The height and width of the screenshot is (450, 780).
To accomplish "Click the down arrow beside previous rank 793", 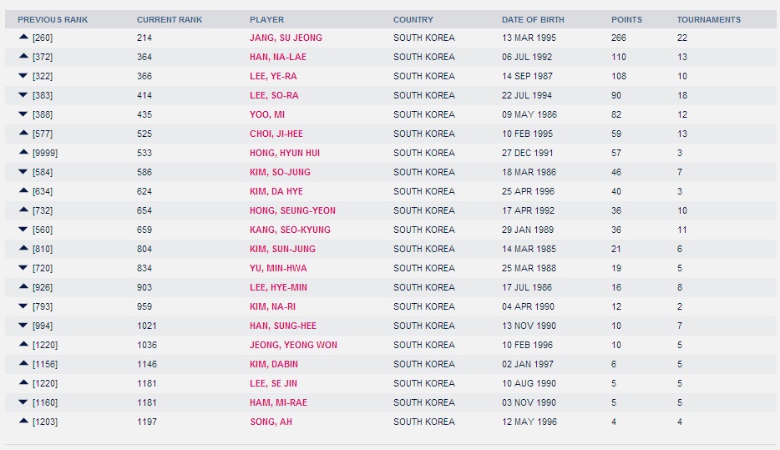I will tap(23, 306).
